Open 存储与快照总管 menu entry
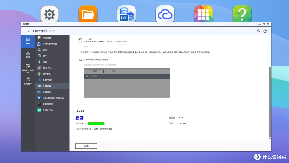The width and height of the screenshot is (289, 163). tap(52, 44)
